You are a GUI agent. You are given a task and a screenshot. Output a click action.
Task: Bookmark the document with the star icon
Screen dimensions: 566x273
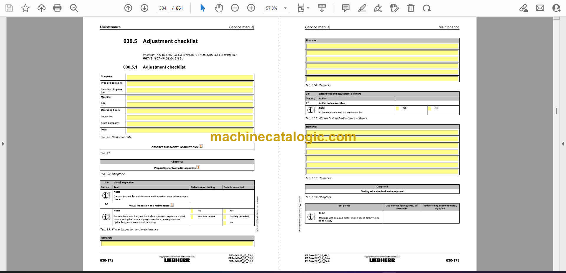25,8
